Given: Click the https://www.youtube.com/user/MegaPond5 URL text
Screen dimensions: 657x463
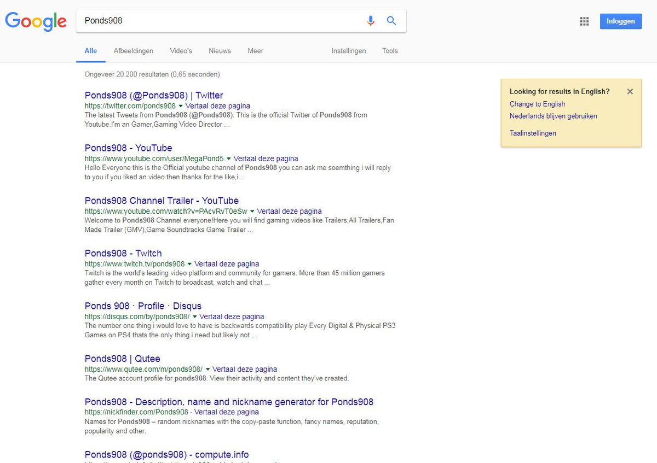Looking at the screenshot, I should pos(154,159).
